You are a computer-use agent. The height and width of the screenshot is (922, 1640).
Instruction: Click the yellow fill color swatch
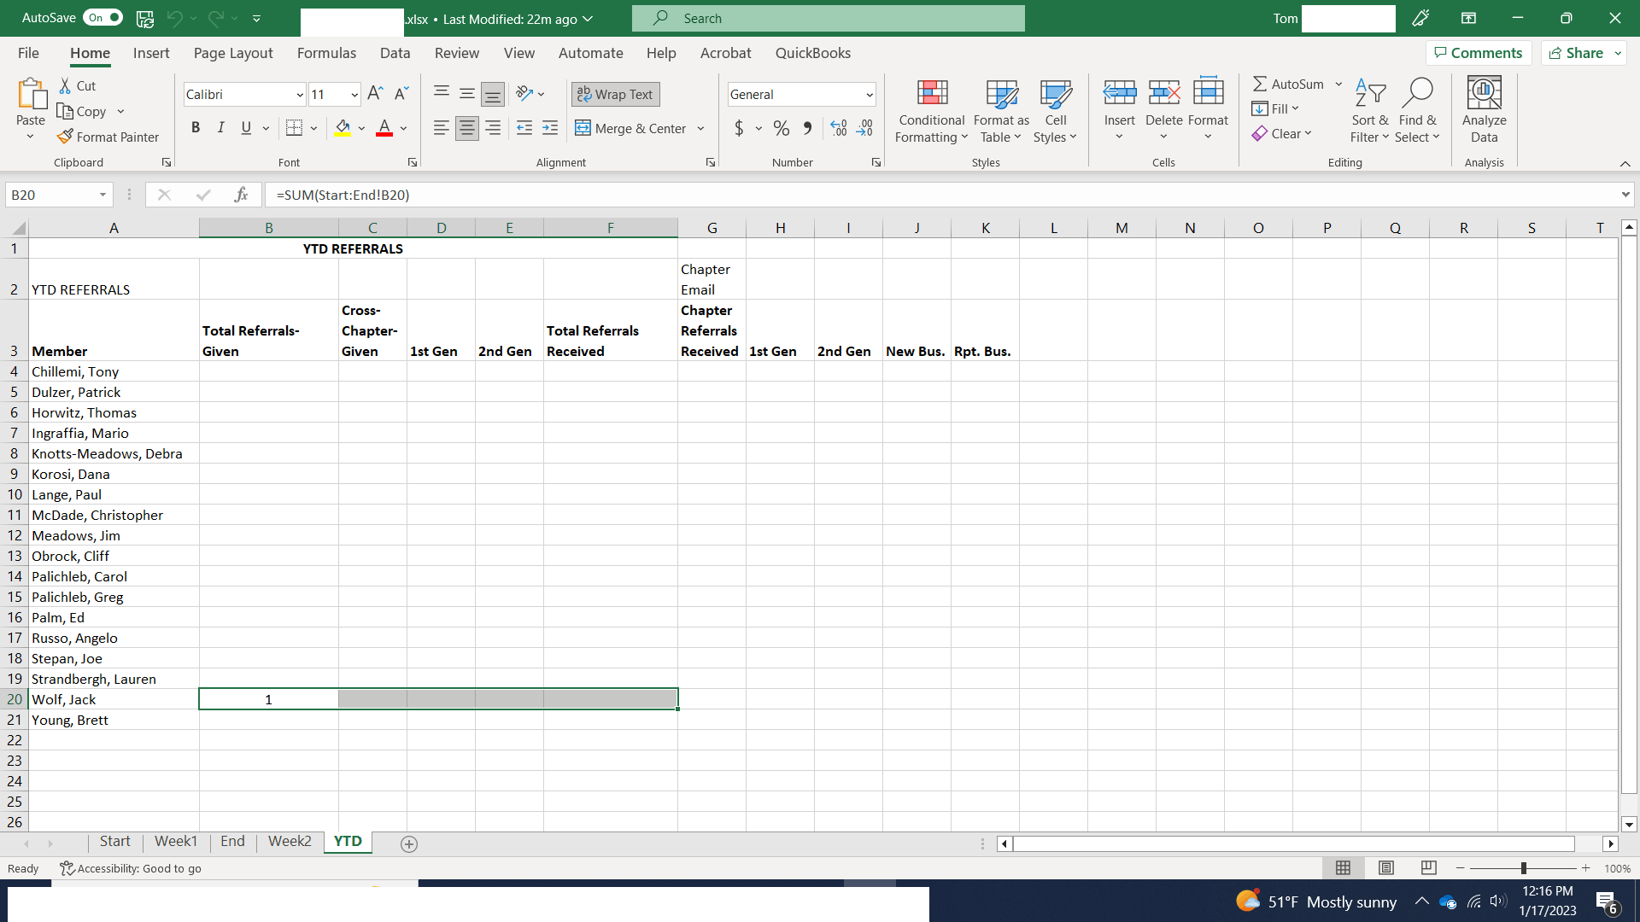343,128
